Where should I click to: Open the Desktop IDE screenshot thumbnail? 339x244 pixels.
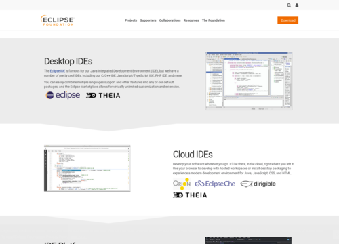point(249,81)
